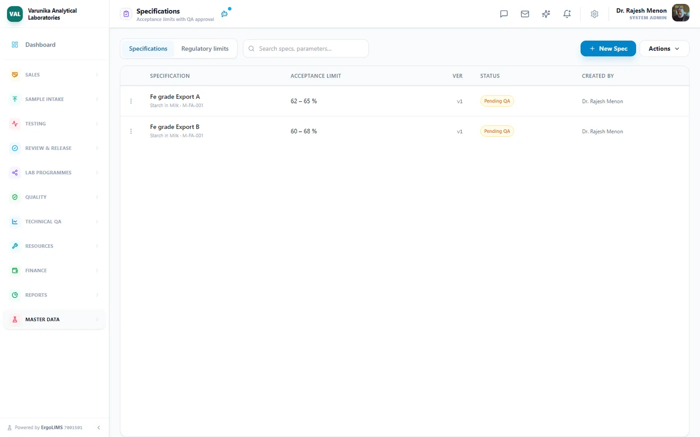Click the Dashboard grid icon
Image resolution: width=700 pixels, height=437 pixels.
(15, 45)
